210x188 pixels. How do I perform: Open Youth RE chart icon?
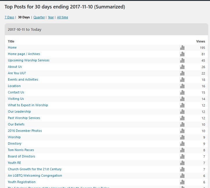tap(182, 163)
